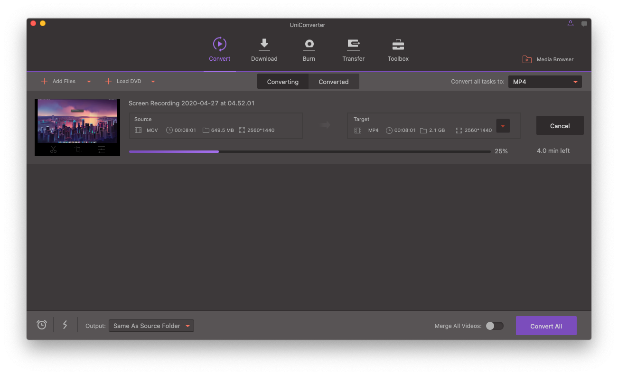Toggle Merge All Videos switch

click(x=494, y=326)
